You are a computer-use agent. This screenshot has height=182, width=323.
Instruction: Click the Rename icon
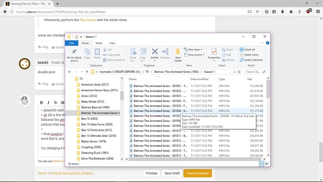165,52
